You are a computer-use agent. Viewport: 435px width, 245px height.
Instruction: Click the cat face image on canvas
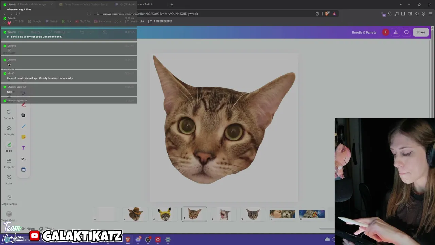coord(224,119)
